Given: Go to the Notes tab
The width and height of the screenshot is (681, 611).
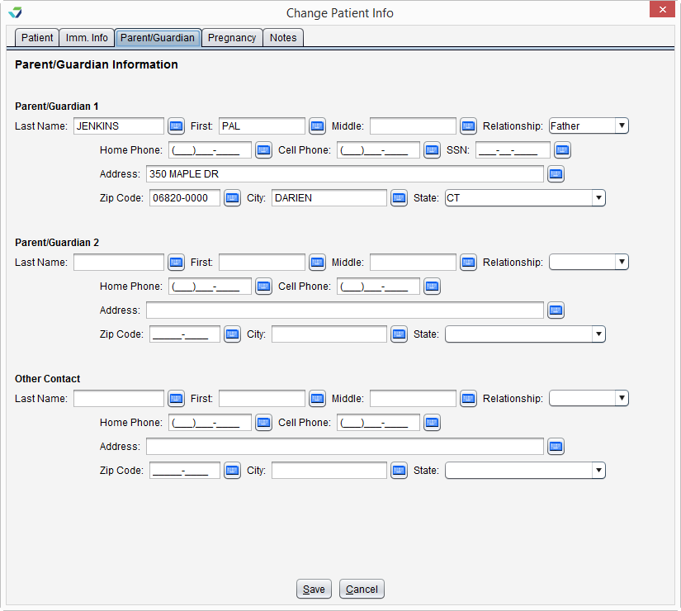Looking at the screenshot, I should [283, 38].
